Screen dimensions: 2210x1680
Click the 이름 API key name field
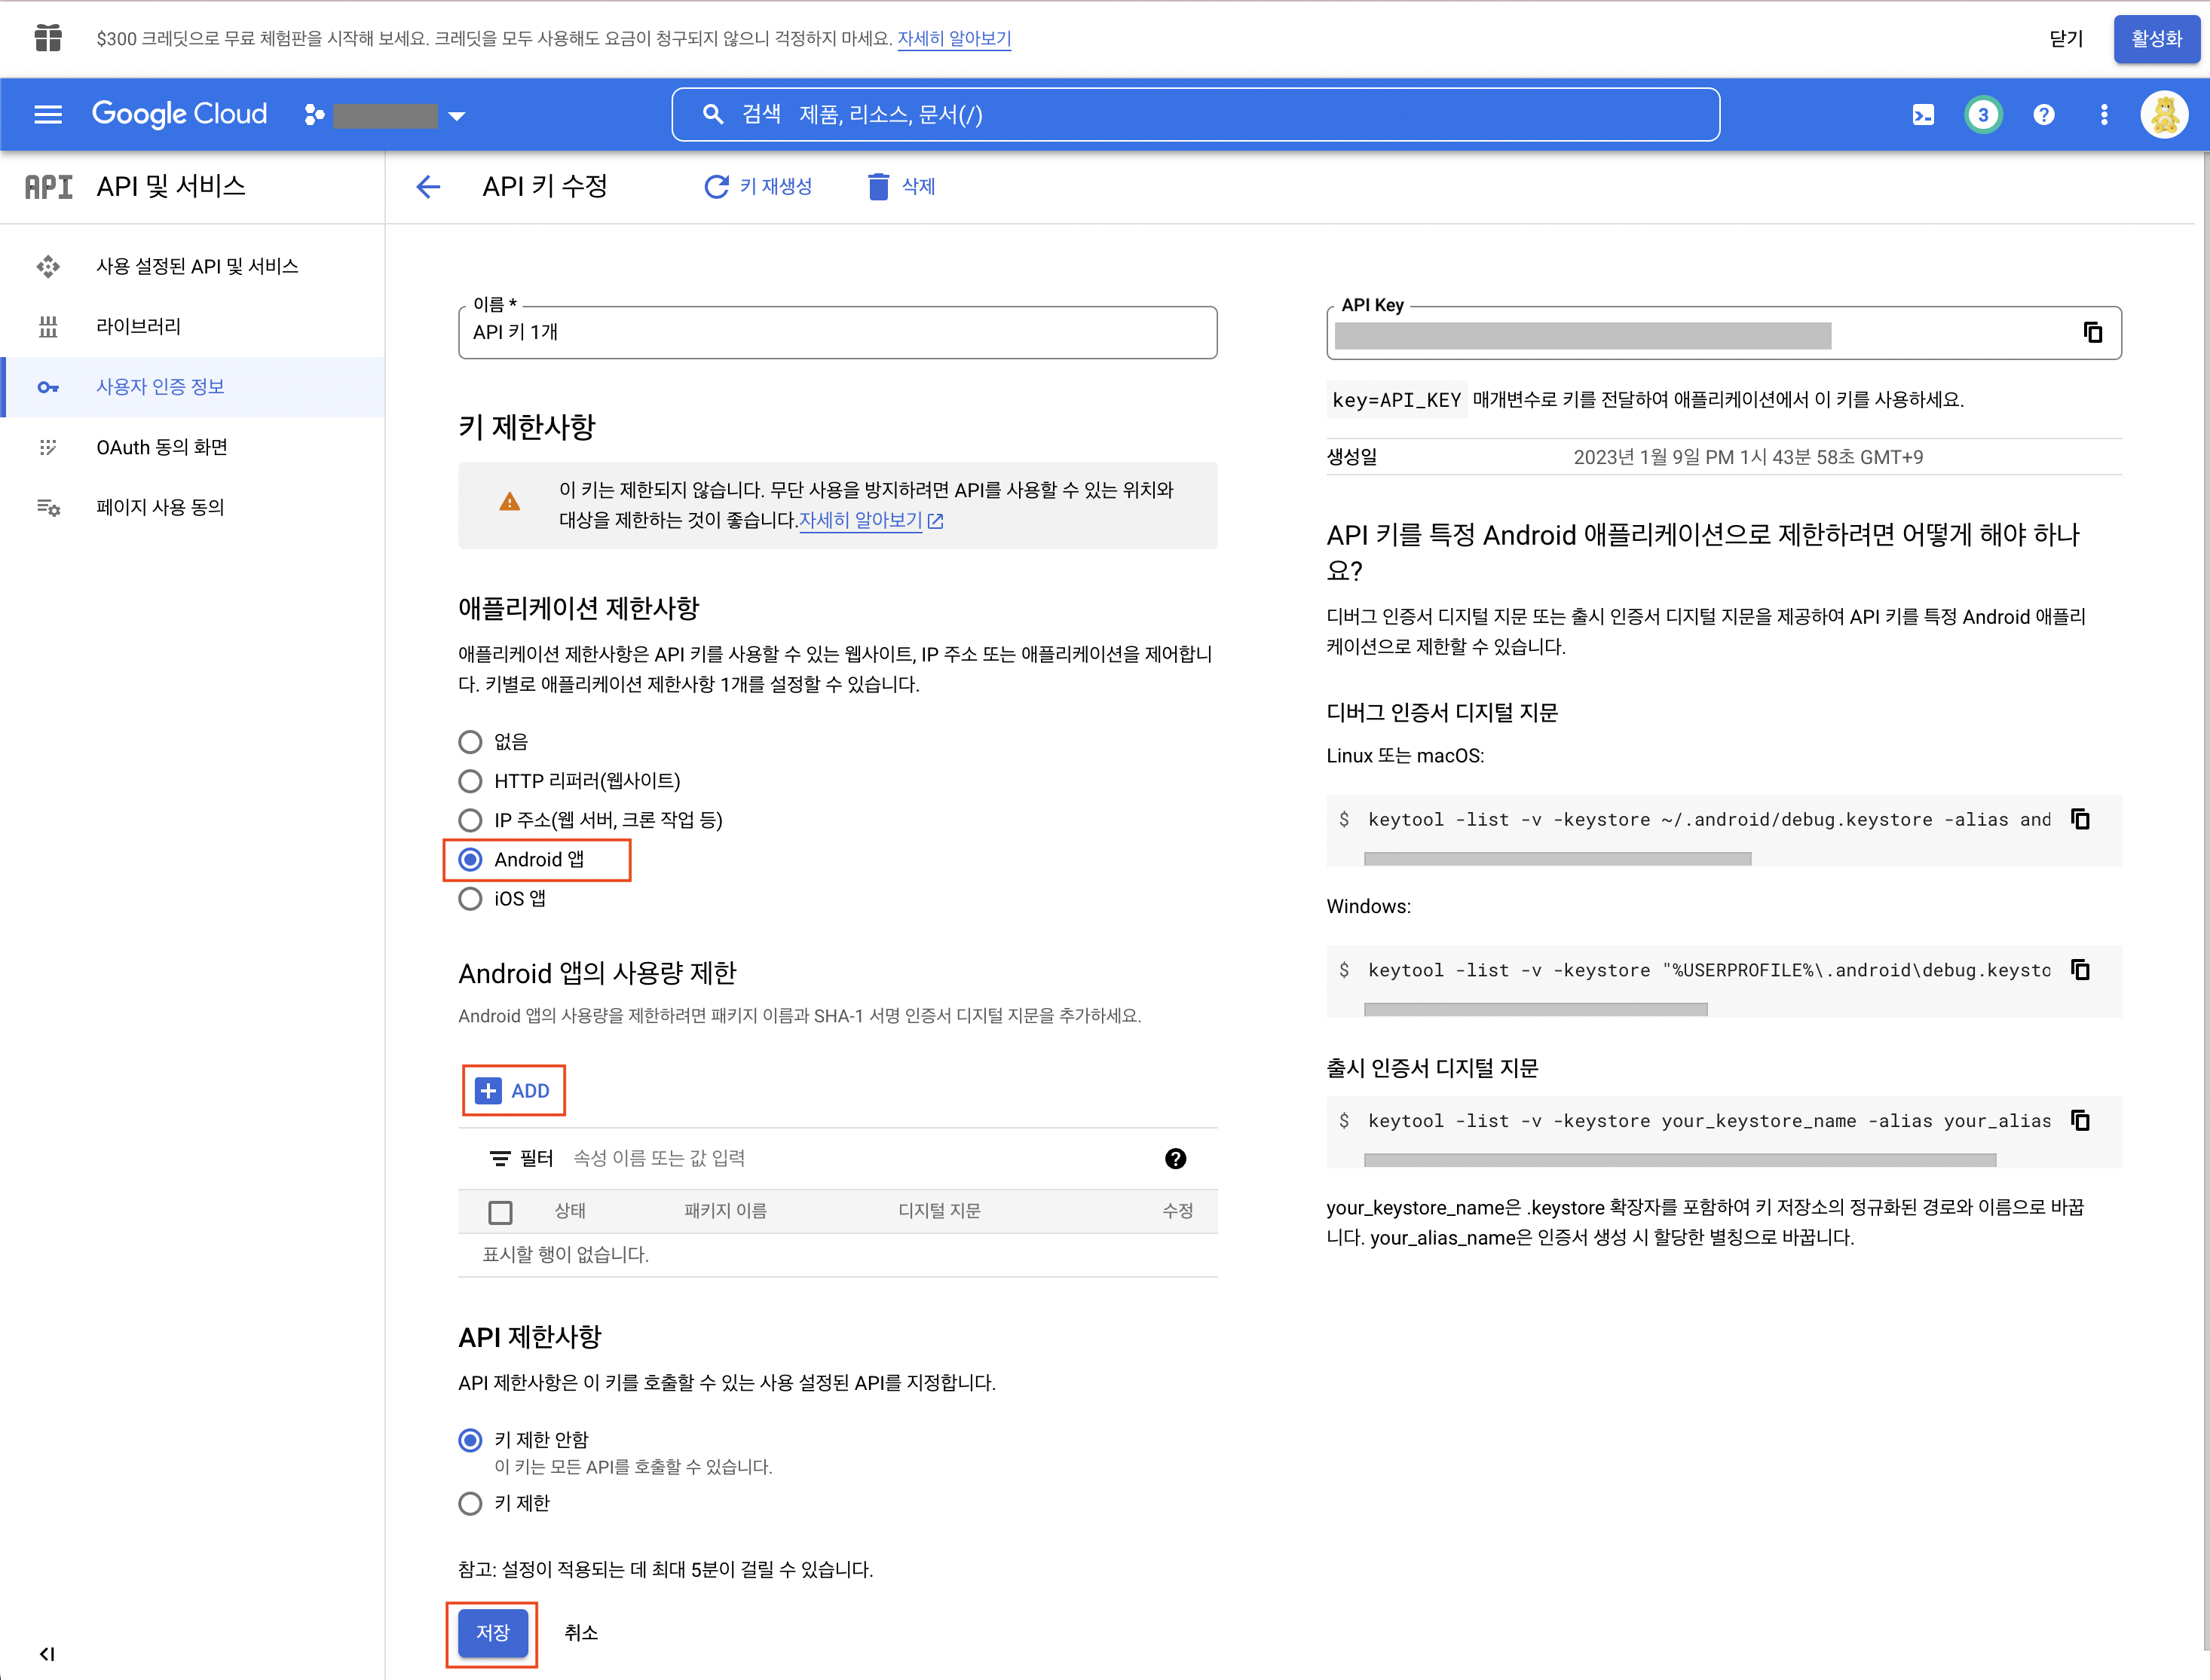837,333
